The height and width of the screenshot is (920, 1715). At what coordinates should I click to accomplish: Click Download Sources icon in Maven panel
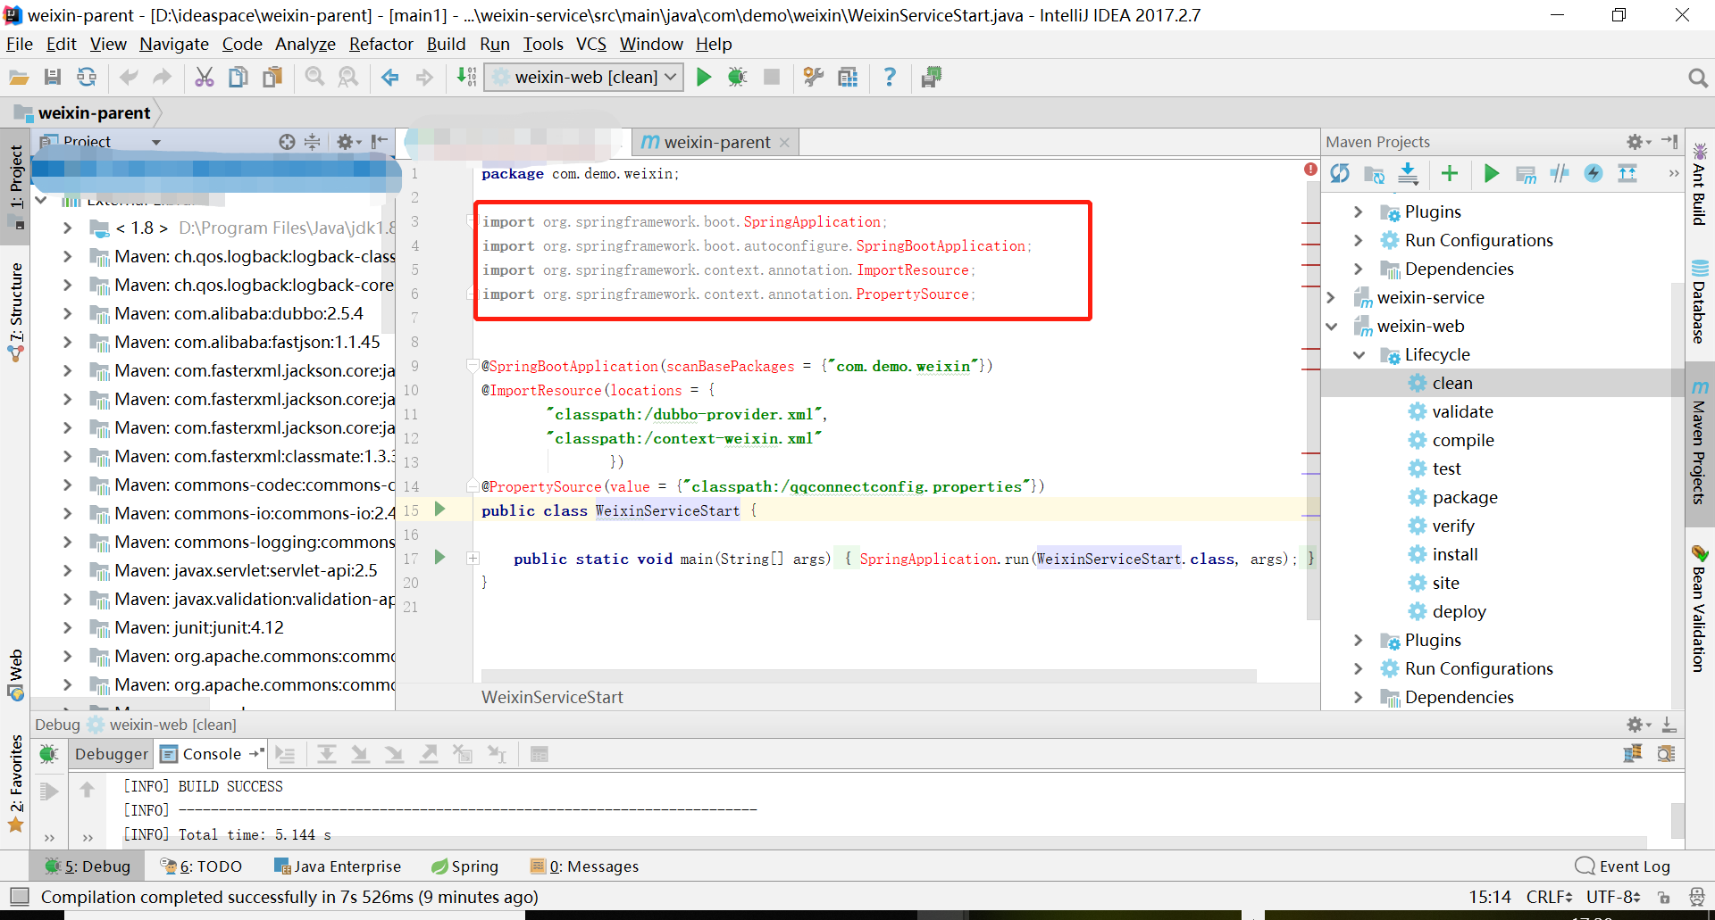coord(1408,173)
